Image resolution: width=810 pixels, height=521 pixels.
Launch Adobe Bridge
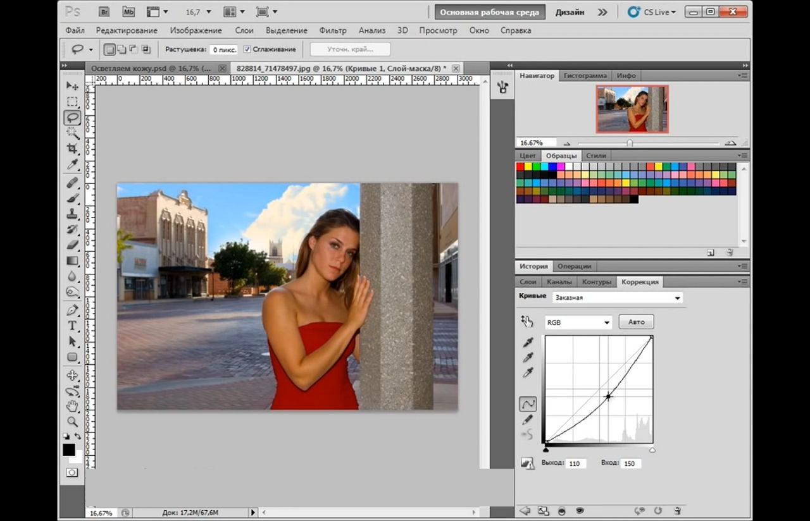point(105,11)
